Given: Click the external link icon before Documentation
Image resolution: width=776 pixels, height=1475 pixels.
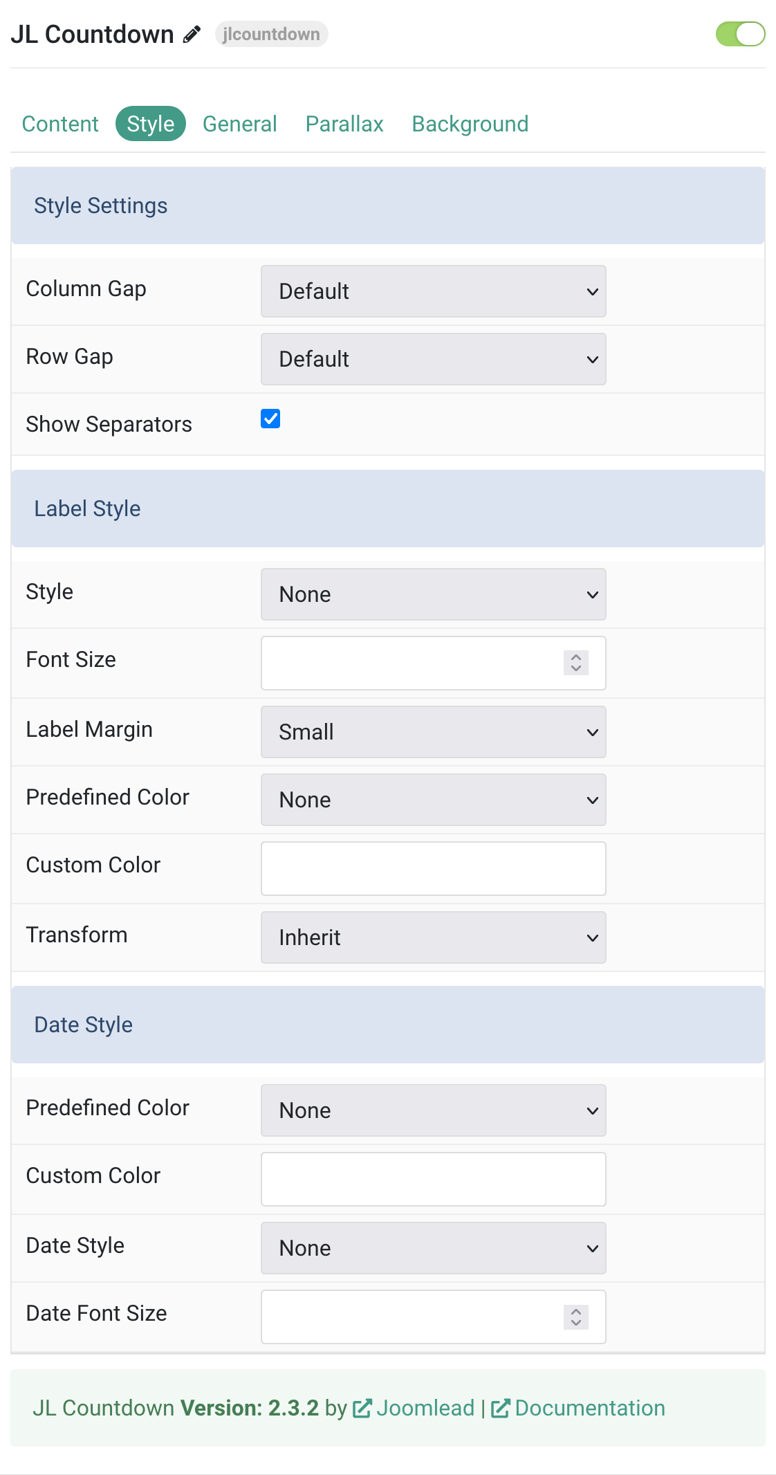Looking at the screenshot, I should 501,1408.
